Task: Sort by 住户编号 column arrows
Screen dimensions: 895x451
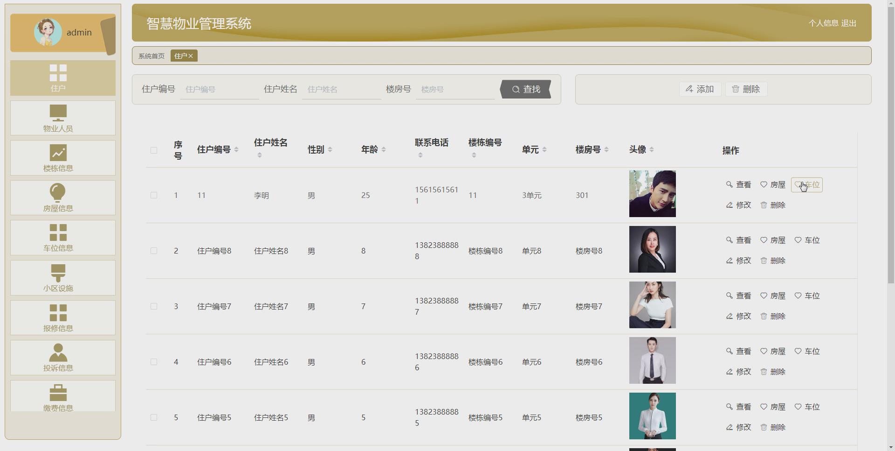Action: (236, 150)
